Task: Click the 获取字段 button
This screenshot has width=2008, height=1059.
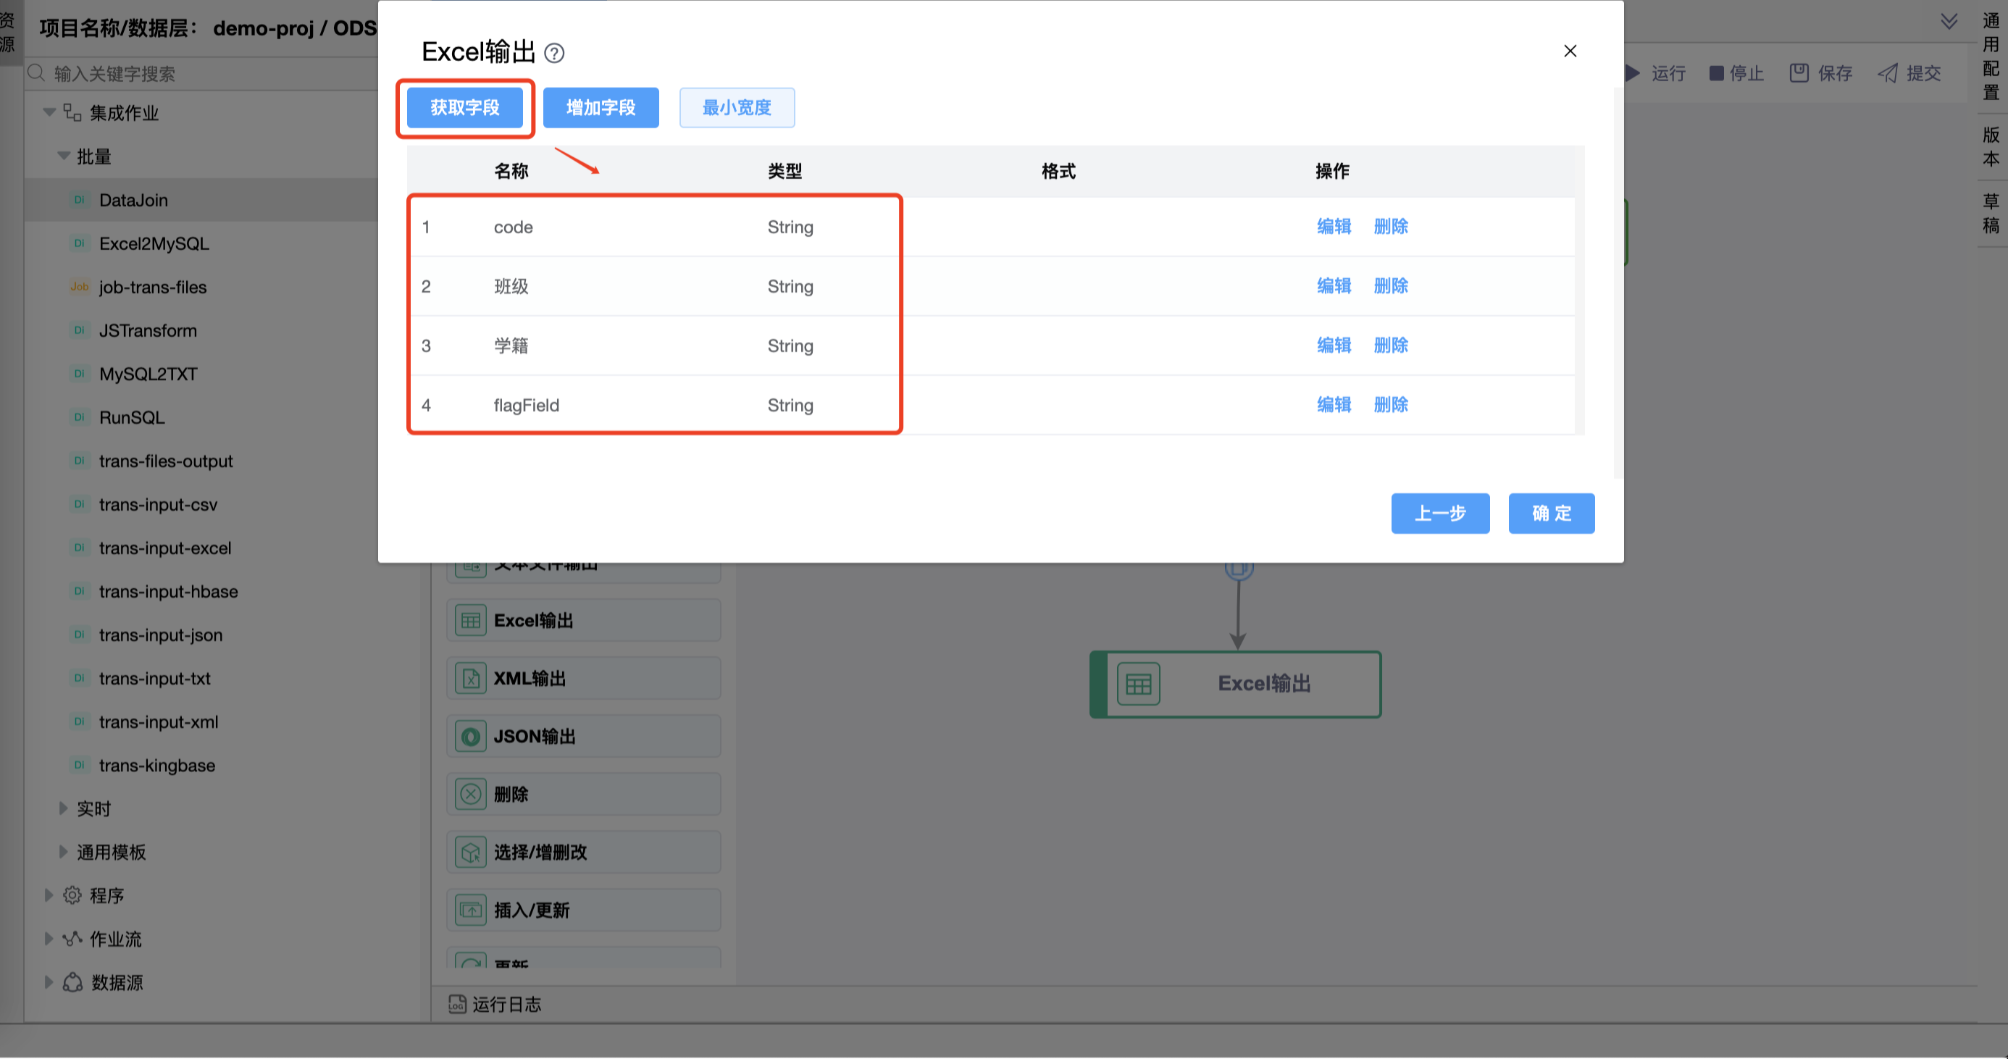Action: click(x=464, y=107)
